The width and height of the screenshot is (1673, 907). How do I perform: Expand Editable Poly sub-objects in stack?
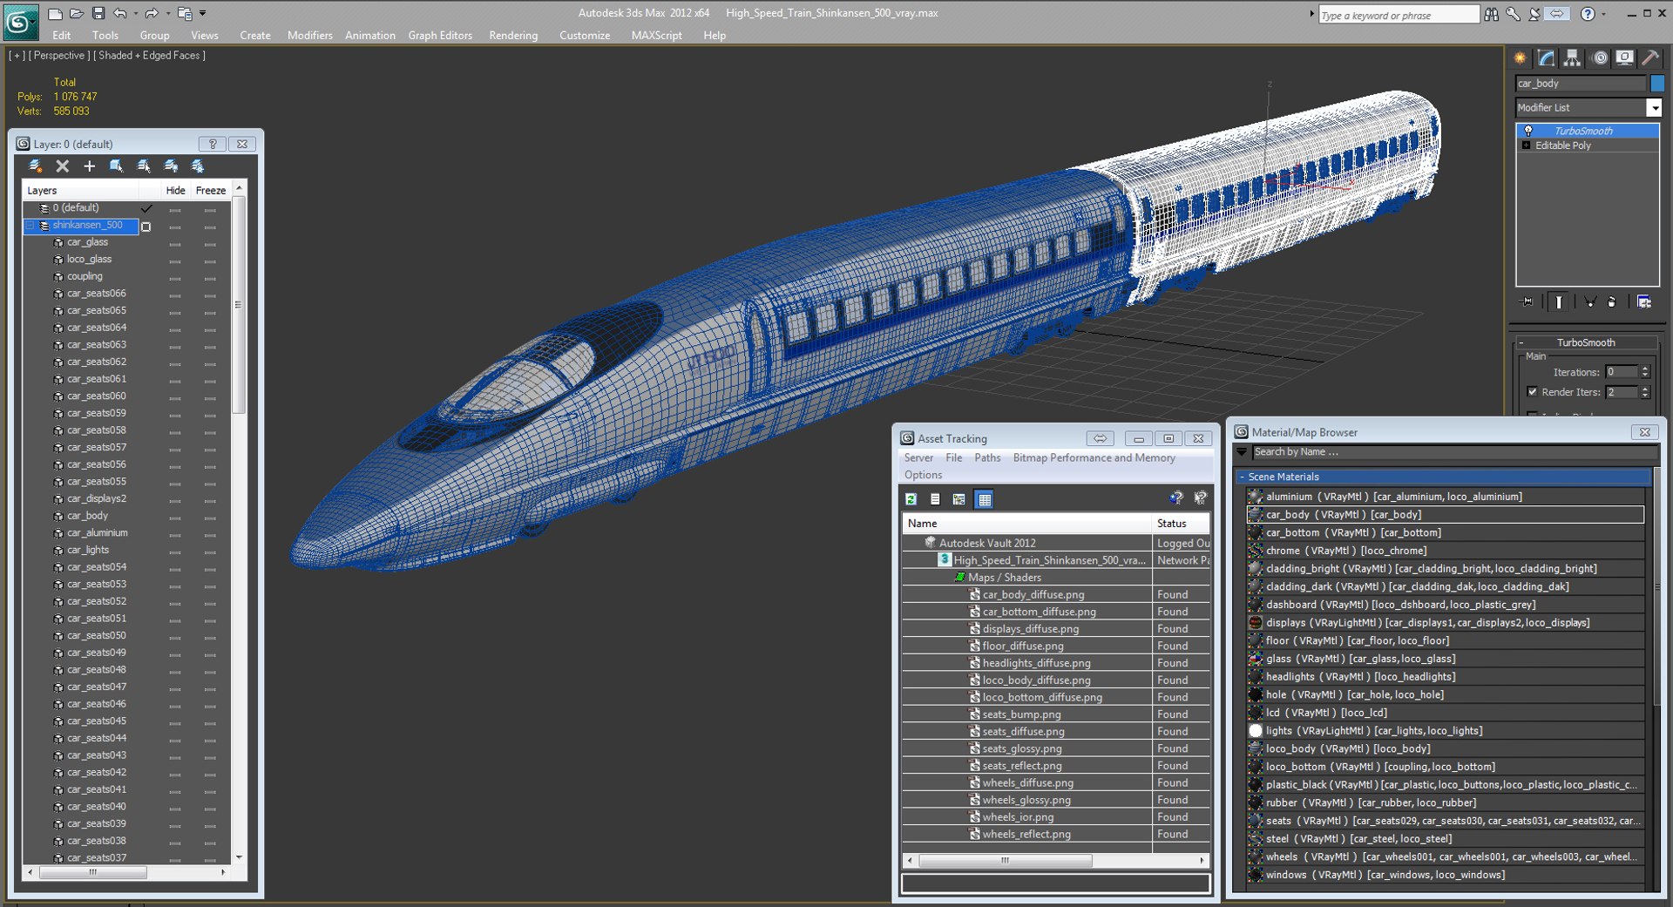[x=1526, y=146]
